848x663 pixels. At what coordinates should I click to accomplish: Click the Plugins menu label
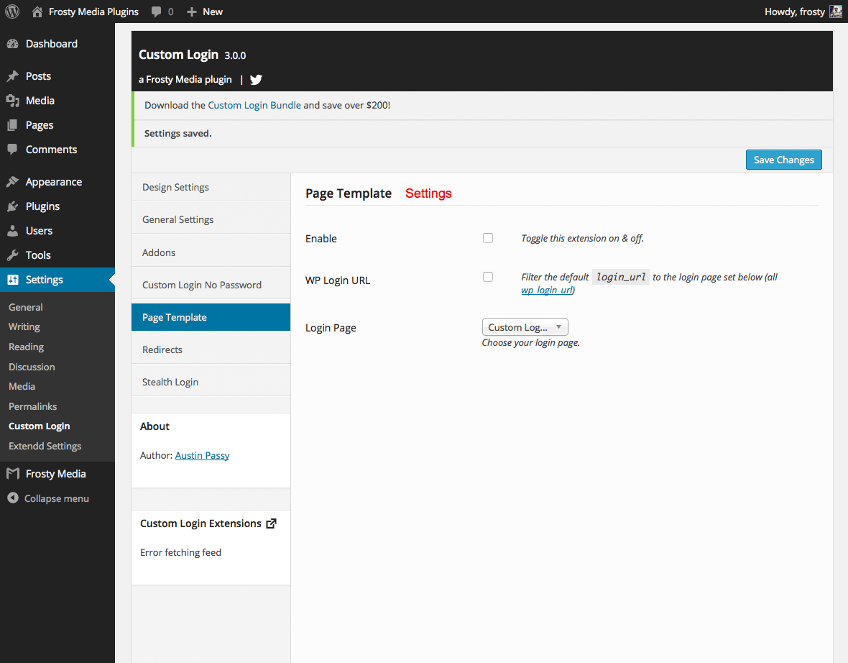pos(42,206)
